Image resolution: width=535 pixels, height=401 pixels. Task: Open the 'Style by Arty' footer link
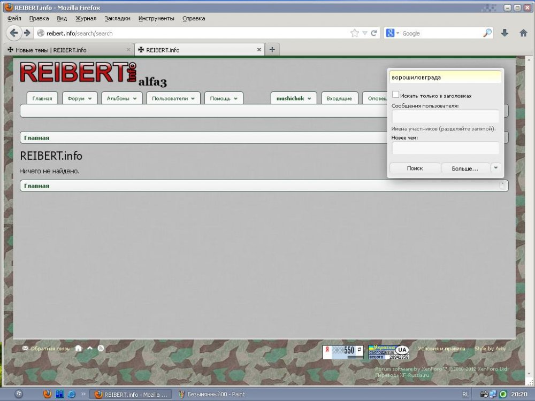click(x=490, y=349)
